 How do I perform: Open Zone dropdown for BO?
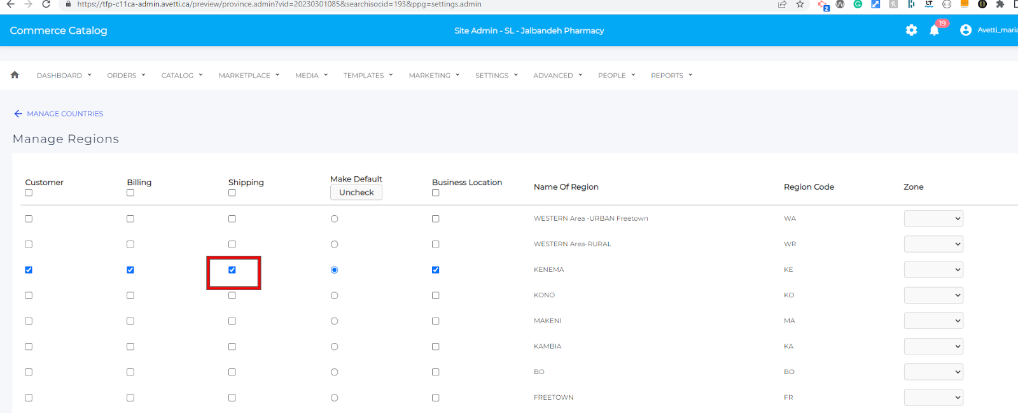pyautogui.click(x=933, y=372)
